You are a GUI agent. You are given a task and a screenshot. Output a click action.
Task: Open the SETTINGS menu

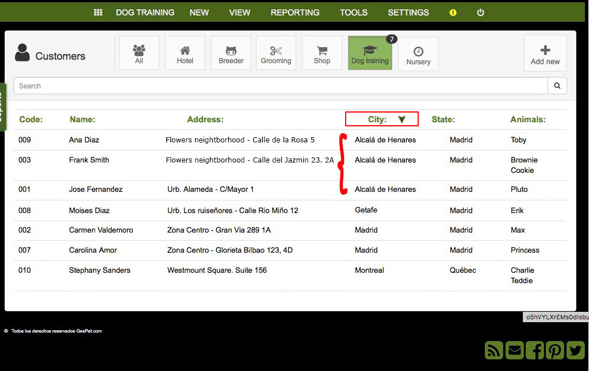(x=408, y=13)
